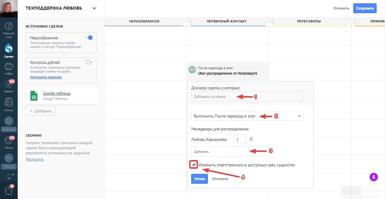Open the notifications bell with 34 badge
This screenshot has width=385, height=199.
[x=9, y=190]
